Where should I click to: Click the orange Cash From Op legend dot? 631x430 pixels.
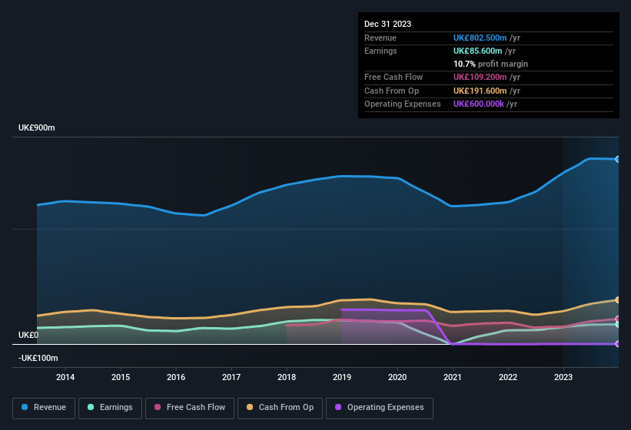pos(250,407)
